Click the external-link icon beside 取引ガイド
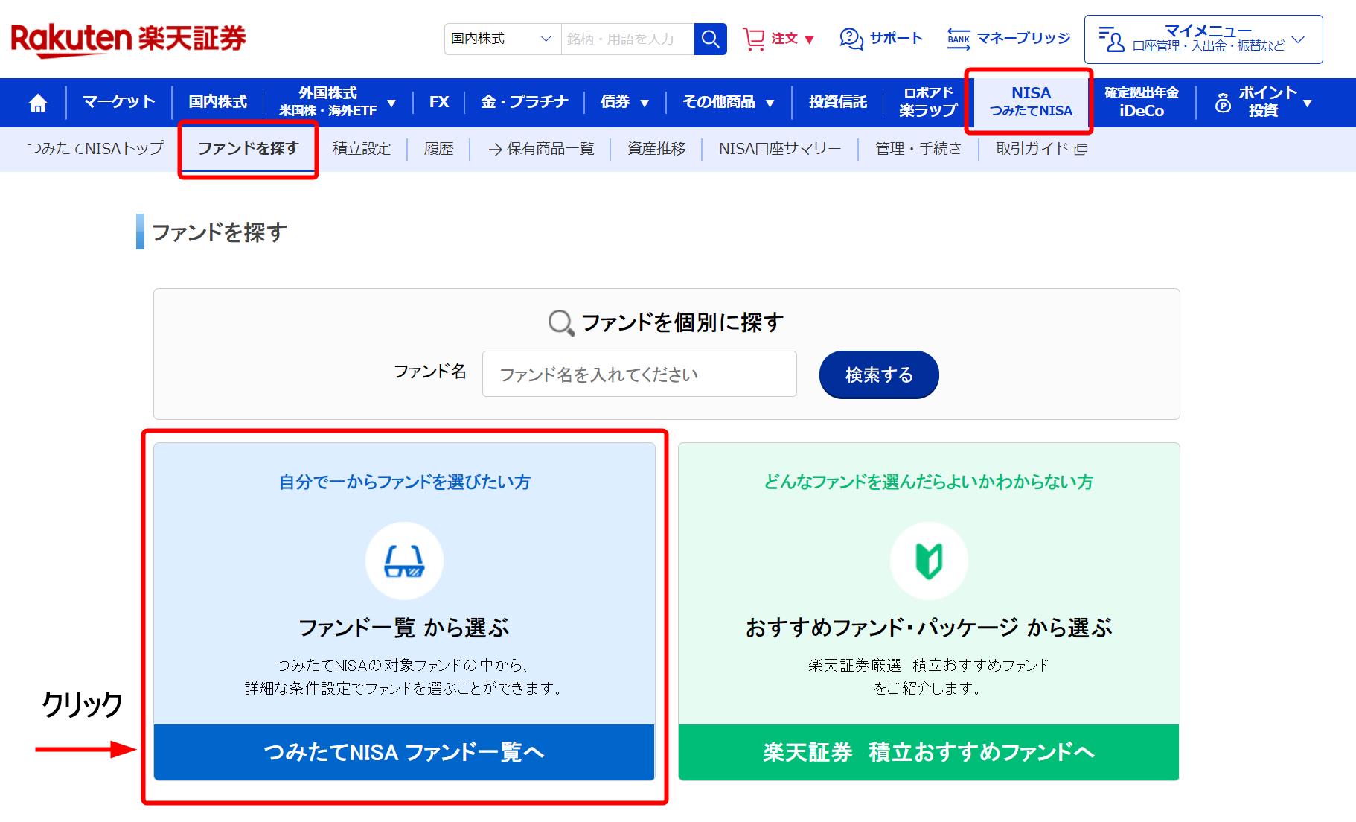 (1081, 150)
